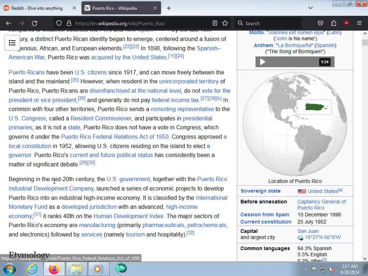Open a new tab with plus button
368x276 pixels.
coord(169,8)
